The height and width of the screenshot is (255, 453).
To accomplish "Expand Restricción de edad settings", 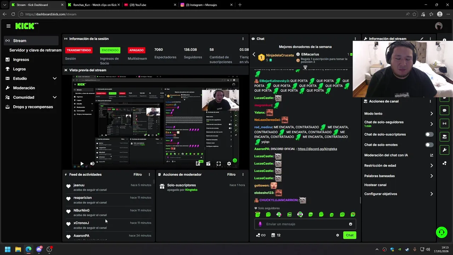I will [431, 165].
